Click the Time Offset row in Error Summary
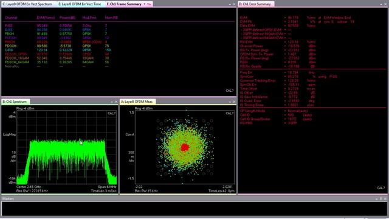The width and height of the screenshot is (389, 219). coord(278,89)
